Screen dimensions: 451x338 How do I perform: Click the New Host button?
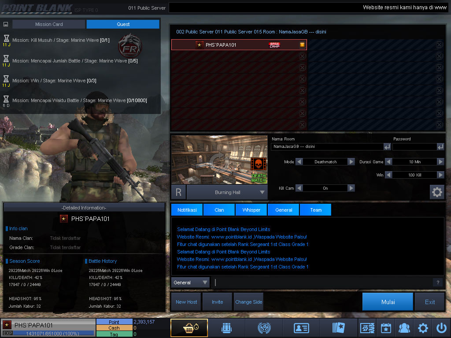pos(186,302)
